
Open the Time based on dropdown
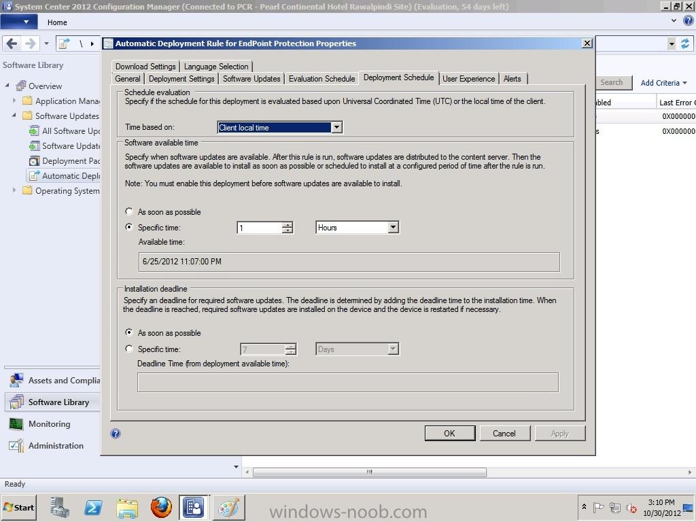point(337,127)
